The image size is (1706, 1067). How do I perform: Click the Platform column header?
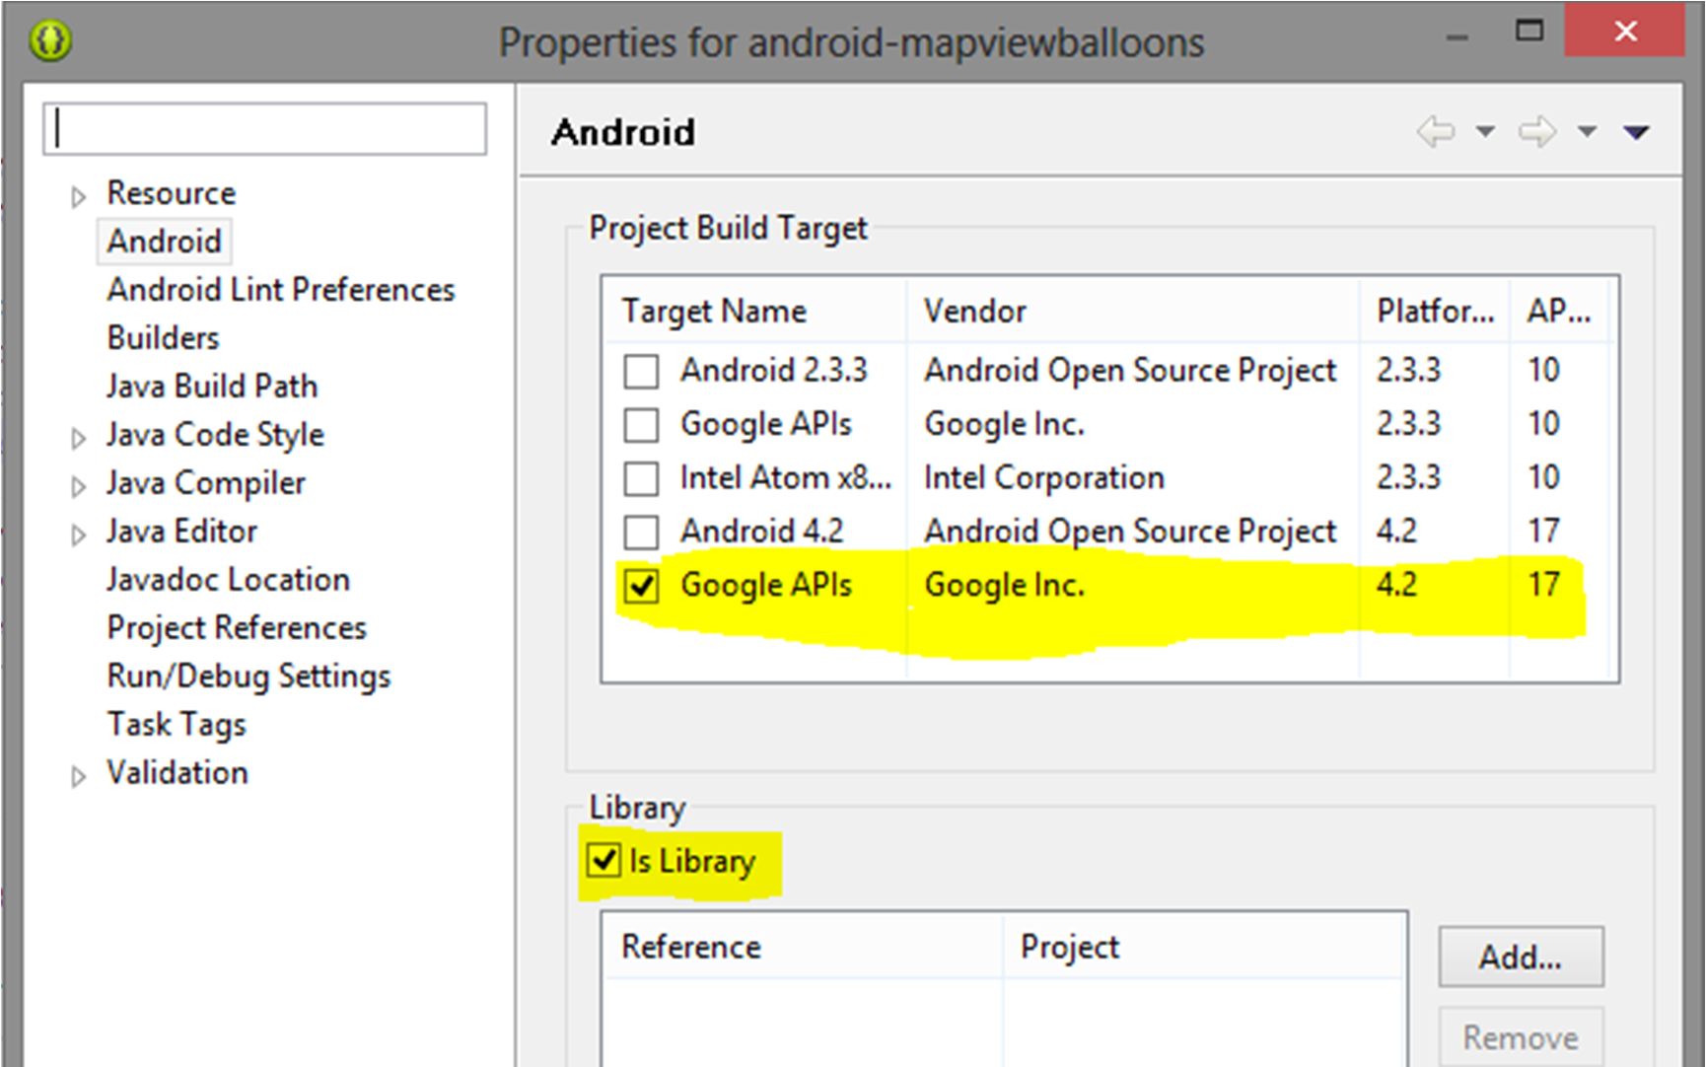[x=1435, y=312]
